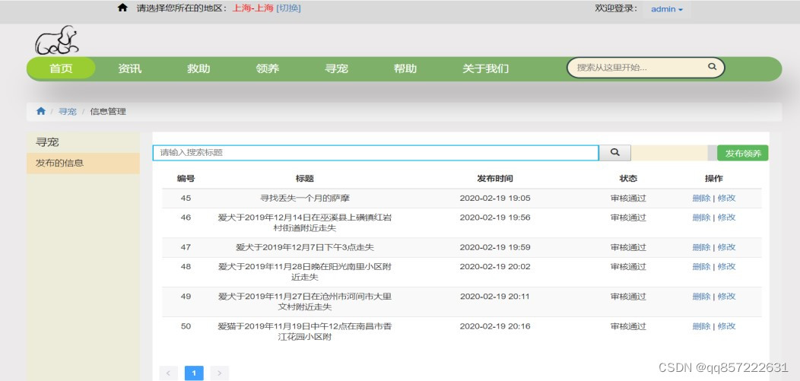Click 审核通过 status of record 45
Viewport: 800px width, 381px height.
(x=628, y=198)
